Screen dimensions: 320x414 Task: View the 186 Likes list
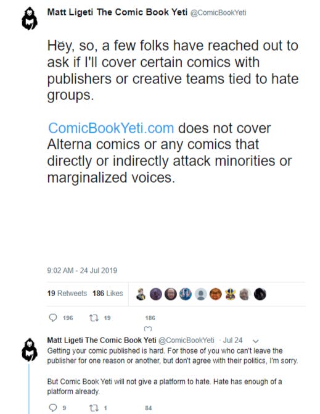click(108, 293)
